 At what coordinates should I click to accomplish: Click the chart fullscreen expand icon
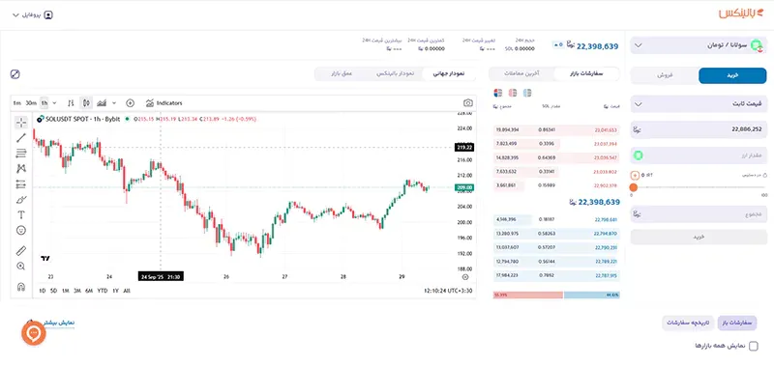[x=15, y=74]
